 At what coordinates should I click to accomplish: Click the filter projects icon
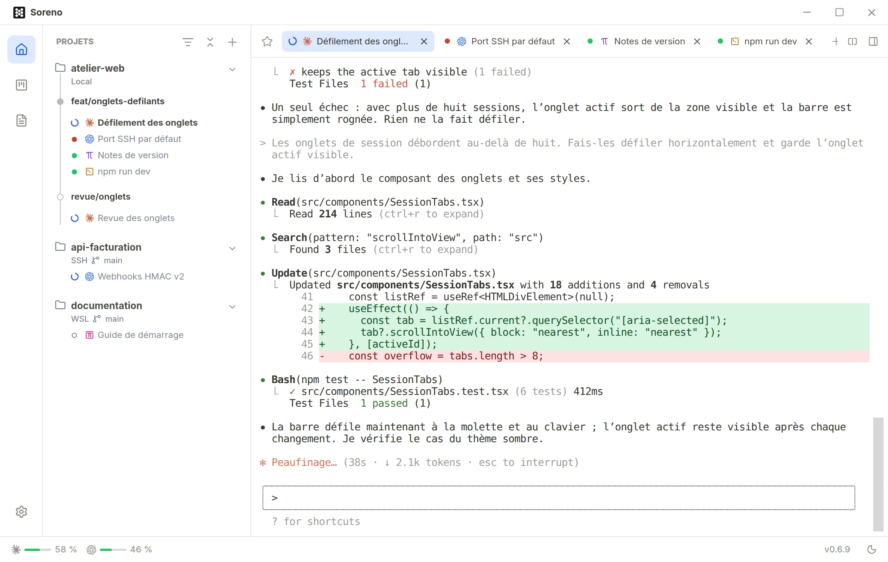tap(188, 42)
